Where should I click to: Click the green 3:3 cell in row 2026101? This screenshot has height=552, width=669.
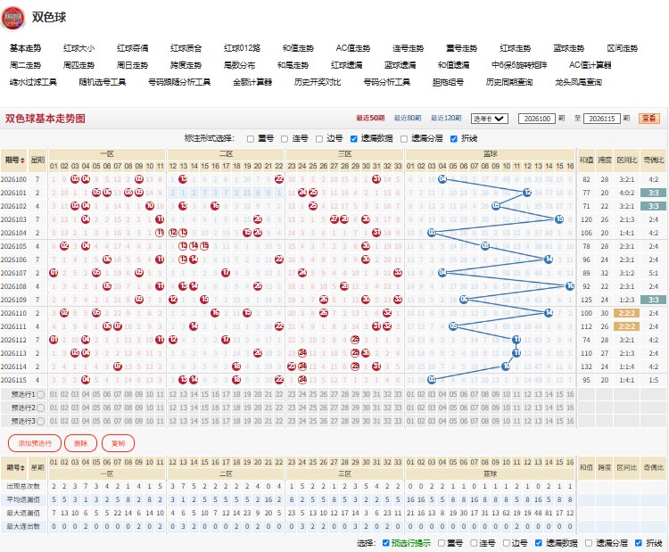click(653, 193)
